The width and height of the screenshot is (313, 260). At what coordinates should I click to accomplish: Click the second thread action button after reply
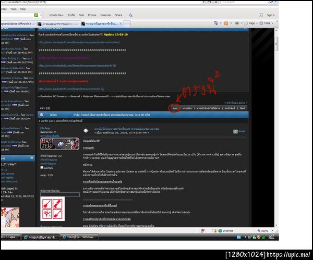click(x=187, y=108)
